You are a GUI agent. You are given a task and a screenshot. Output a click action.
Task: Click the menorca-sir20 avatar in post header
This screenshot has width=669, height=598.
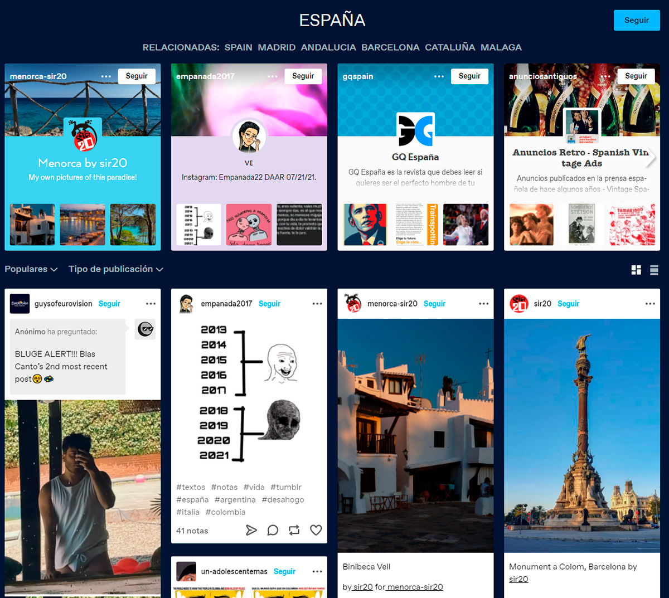click(353, 304)
